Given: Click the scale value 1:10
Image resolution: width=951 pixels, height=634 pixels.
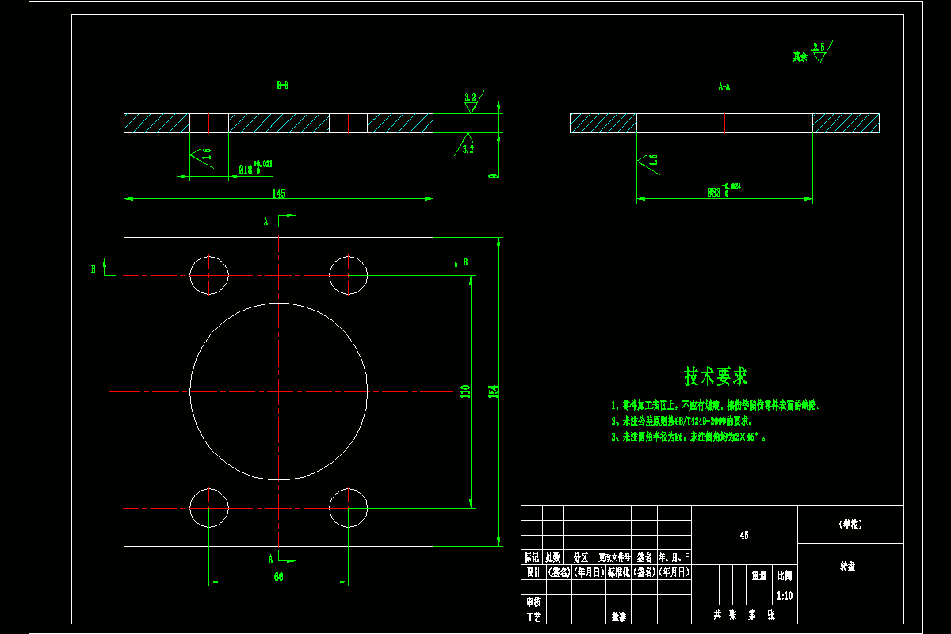Looking at the screenshot, I should point(784,595).
